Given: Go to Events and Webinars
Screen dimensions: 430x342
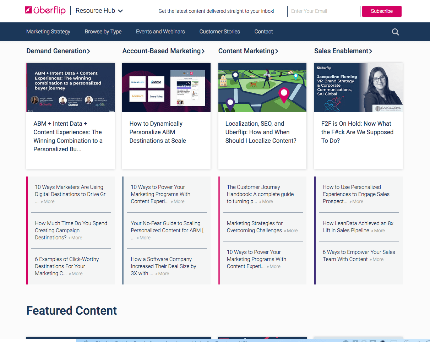Looking at the screenshot, I should pos(160,32).
